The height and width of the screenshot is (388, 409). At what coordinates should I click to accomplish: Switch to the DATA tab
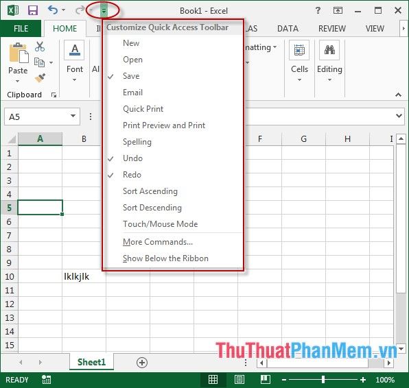tap(288, 28)
